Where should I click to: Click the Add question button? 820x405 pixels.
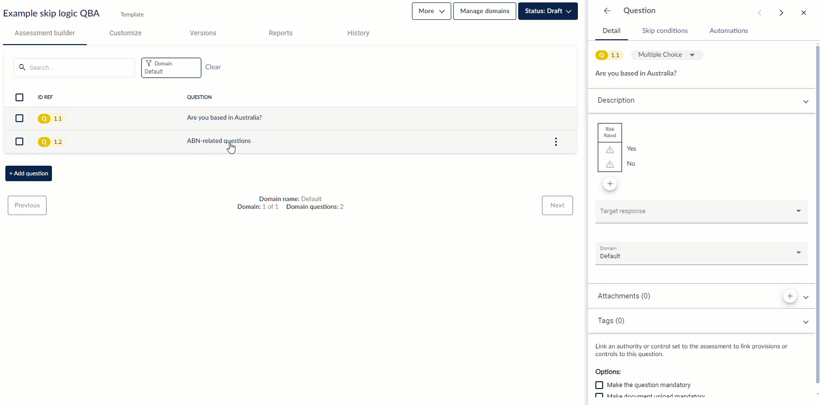pyautogui.click(x=29, y=173)
